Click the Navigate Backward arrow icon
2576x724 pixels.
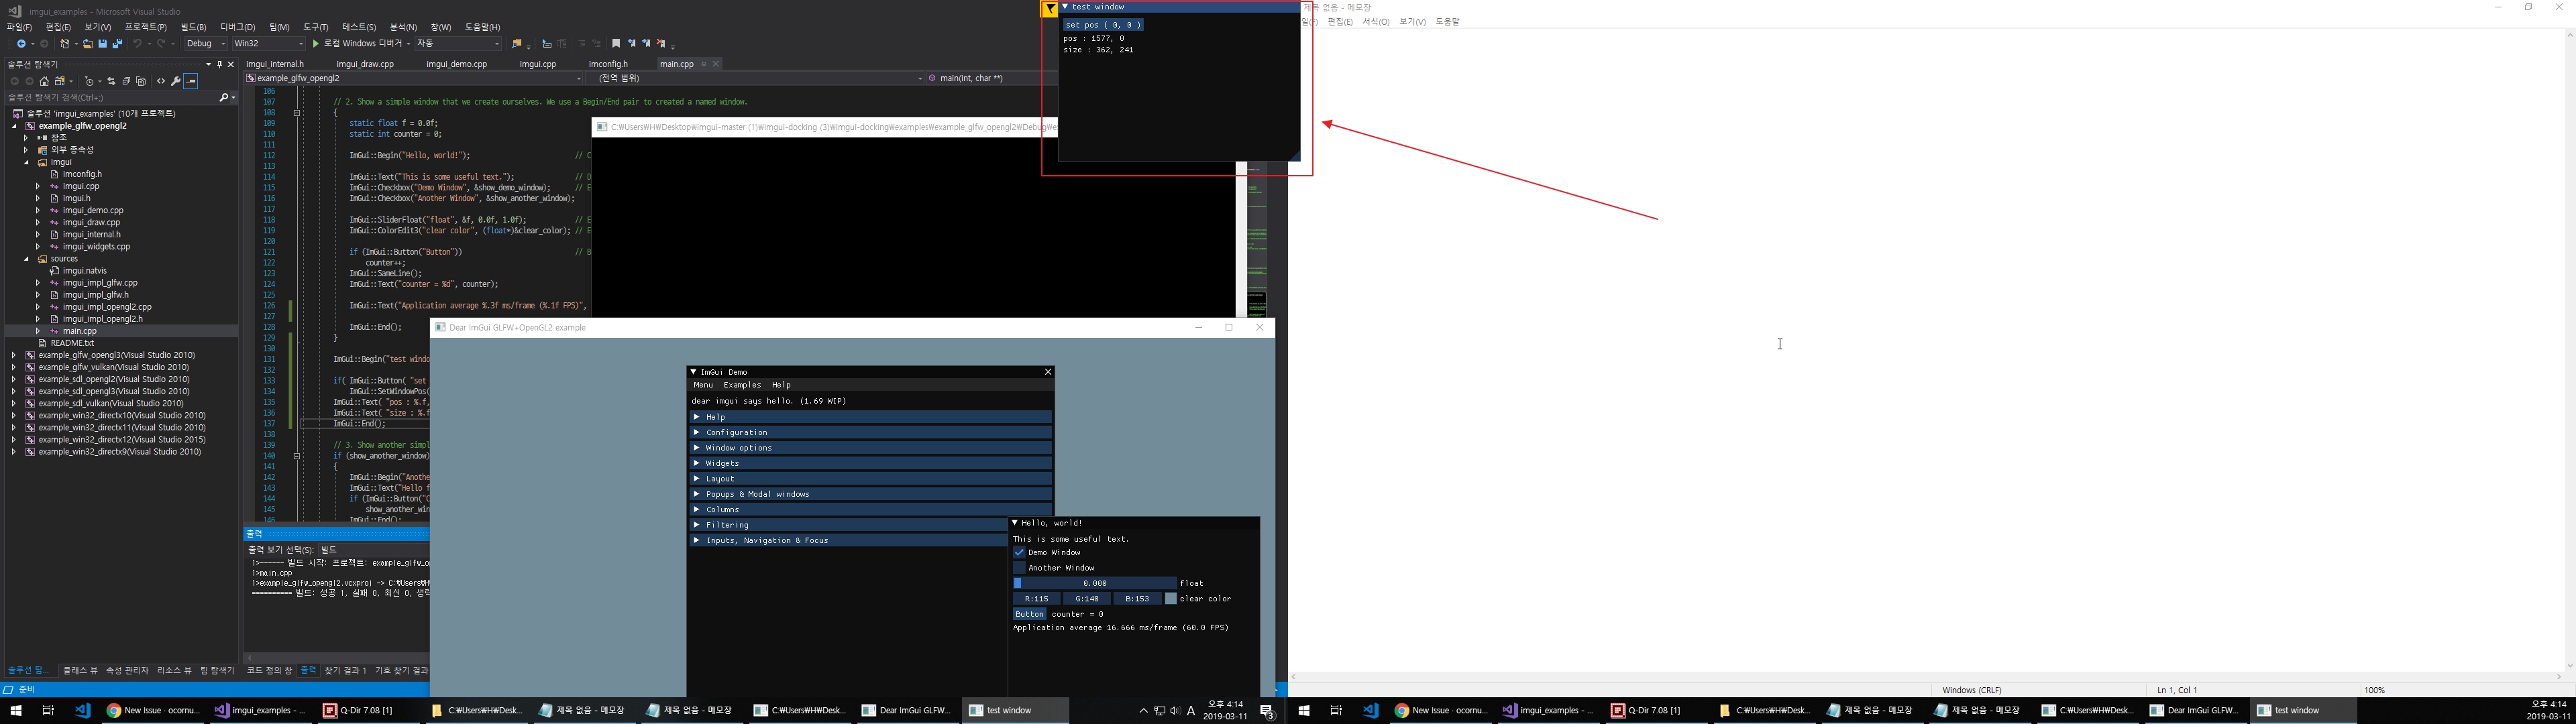tap(22, 43)
